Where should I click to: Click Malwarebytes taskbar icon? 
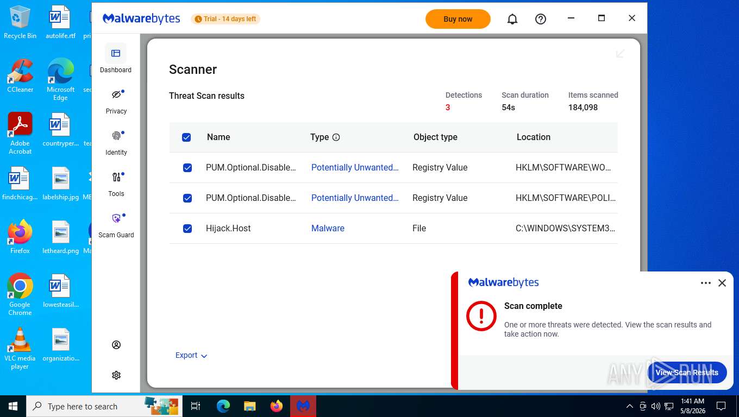point(303,406)
